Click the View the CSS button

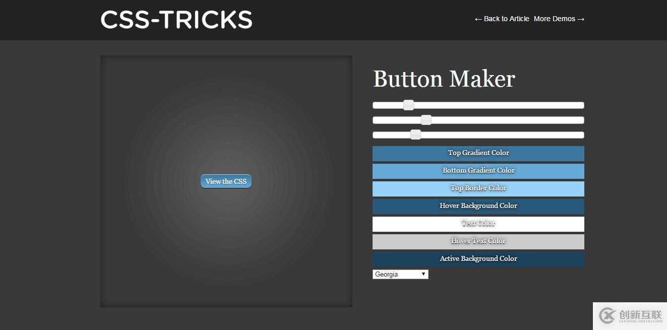pos(226,181)
